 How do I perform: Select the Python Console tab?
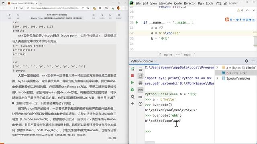click(x=142, y=61)
